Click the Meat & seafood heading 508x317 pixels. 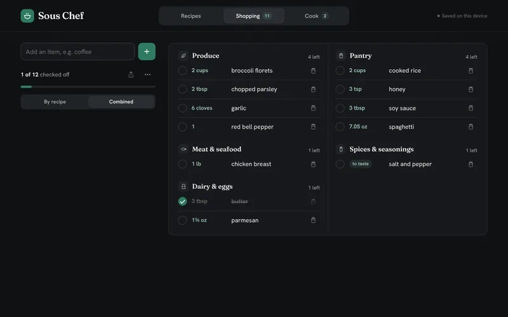(217, 149)
